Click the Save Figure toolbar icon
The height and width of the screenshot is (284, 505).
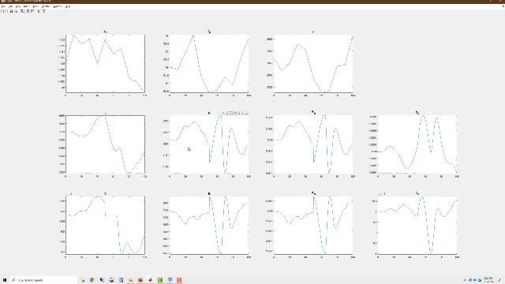(x=11, y=11)
